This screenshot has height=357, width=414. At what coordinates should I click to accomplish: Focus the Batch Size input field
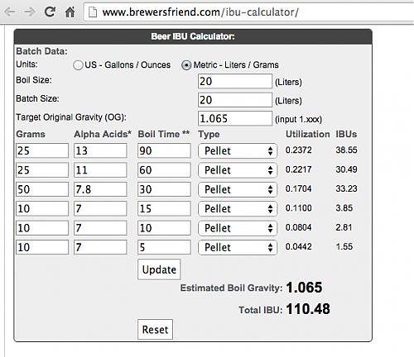click(x=235, y=100)
